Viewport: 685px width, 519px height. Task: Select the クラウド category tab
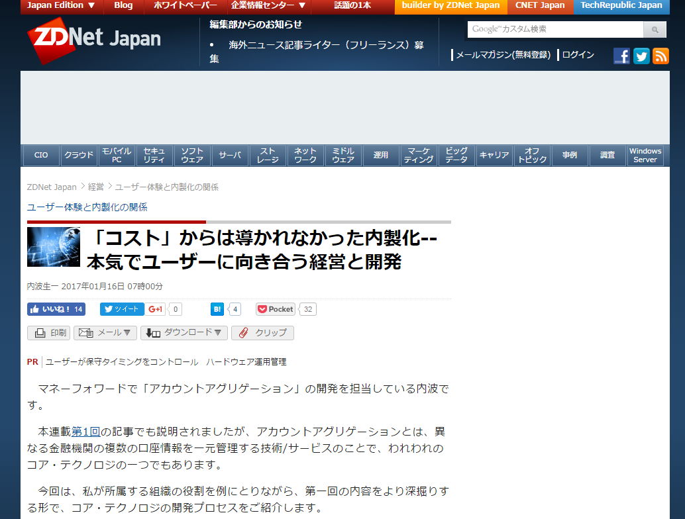(79, 156)
